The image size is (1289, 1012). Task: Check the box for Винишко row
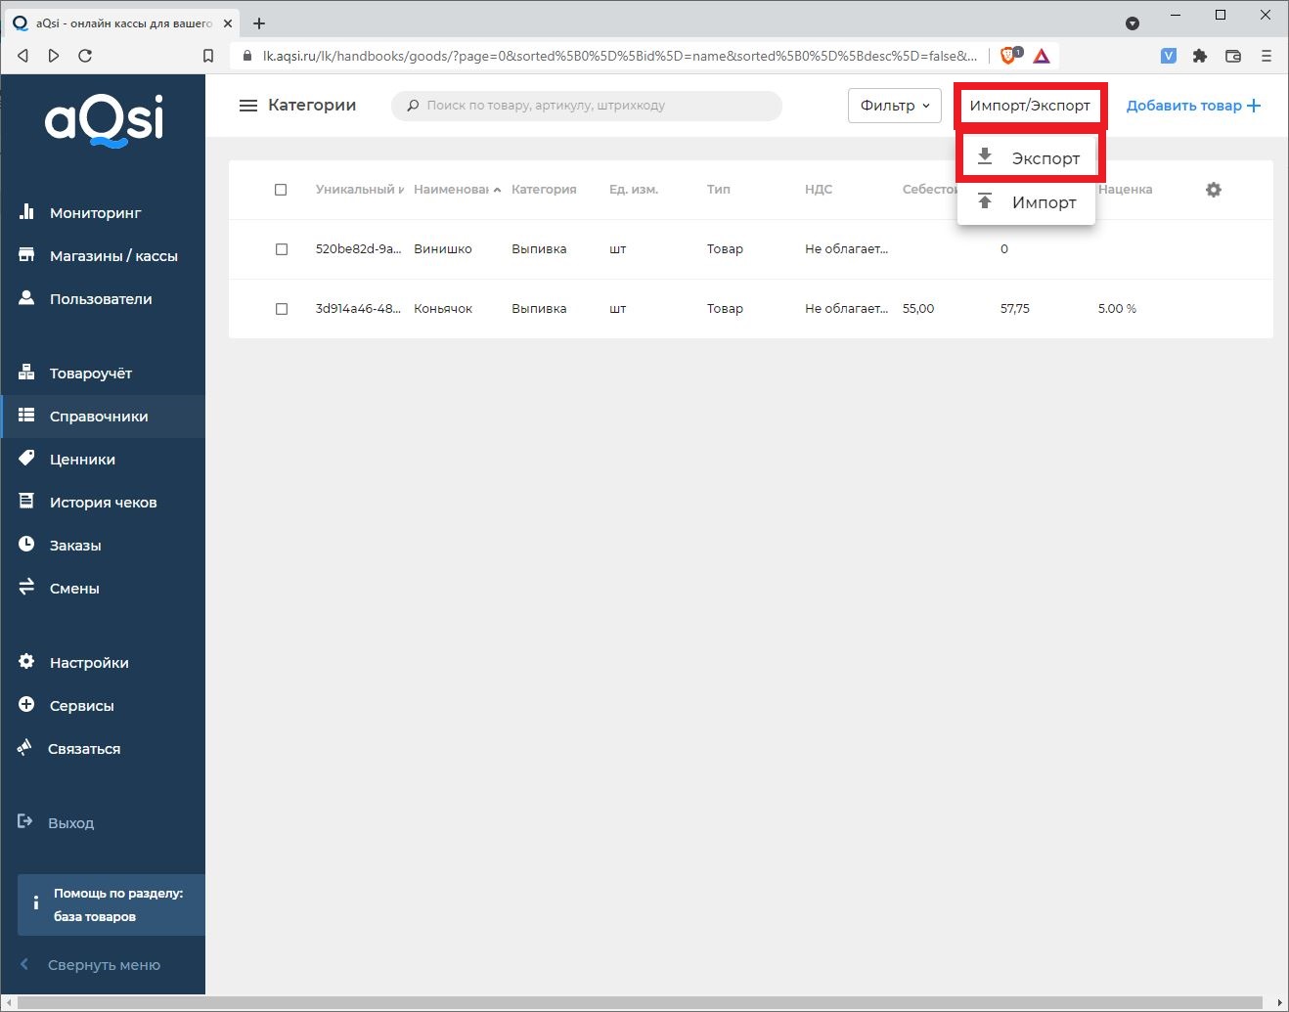282,249
